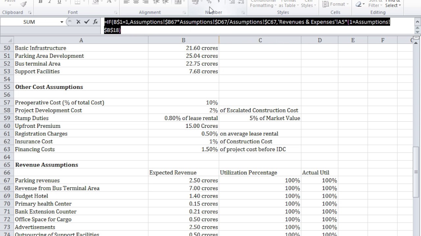The height and width of the screenshot is (236, 421).
Task: Select the 'Utilization Percentage' header cell
Action: [260, 173]
